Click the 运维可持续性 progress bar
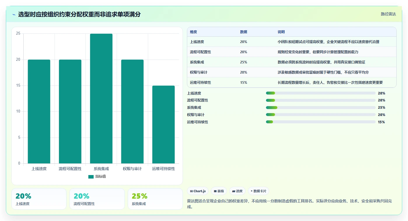This screenshot has width=408, height=221. point(321,122)
